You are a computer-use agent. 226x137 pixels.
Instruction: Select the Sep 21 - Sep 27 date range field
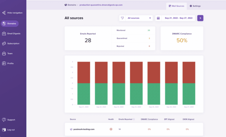179,18
